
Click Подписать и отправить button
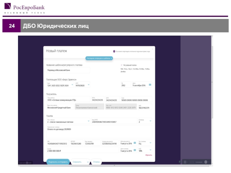58,162
